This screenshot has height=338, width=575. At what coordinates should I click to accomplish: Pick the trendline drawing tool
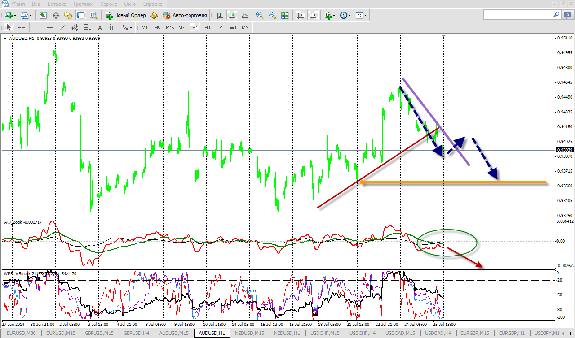point(62,27)
